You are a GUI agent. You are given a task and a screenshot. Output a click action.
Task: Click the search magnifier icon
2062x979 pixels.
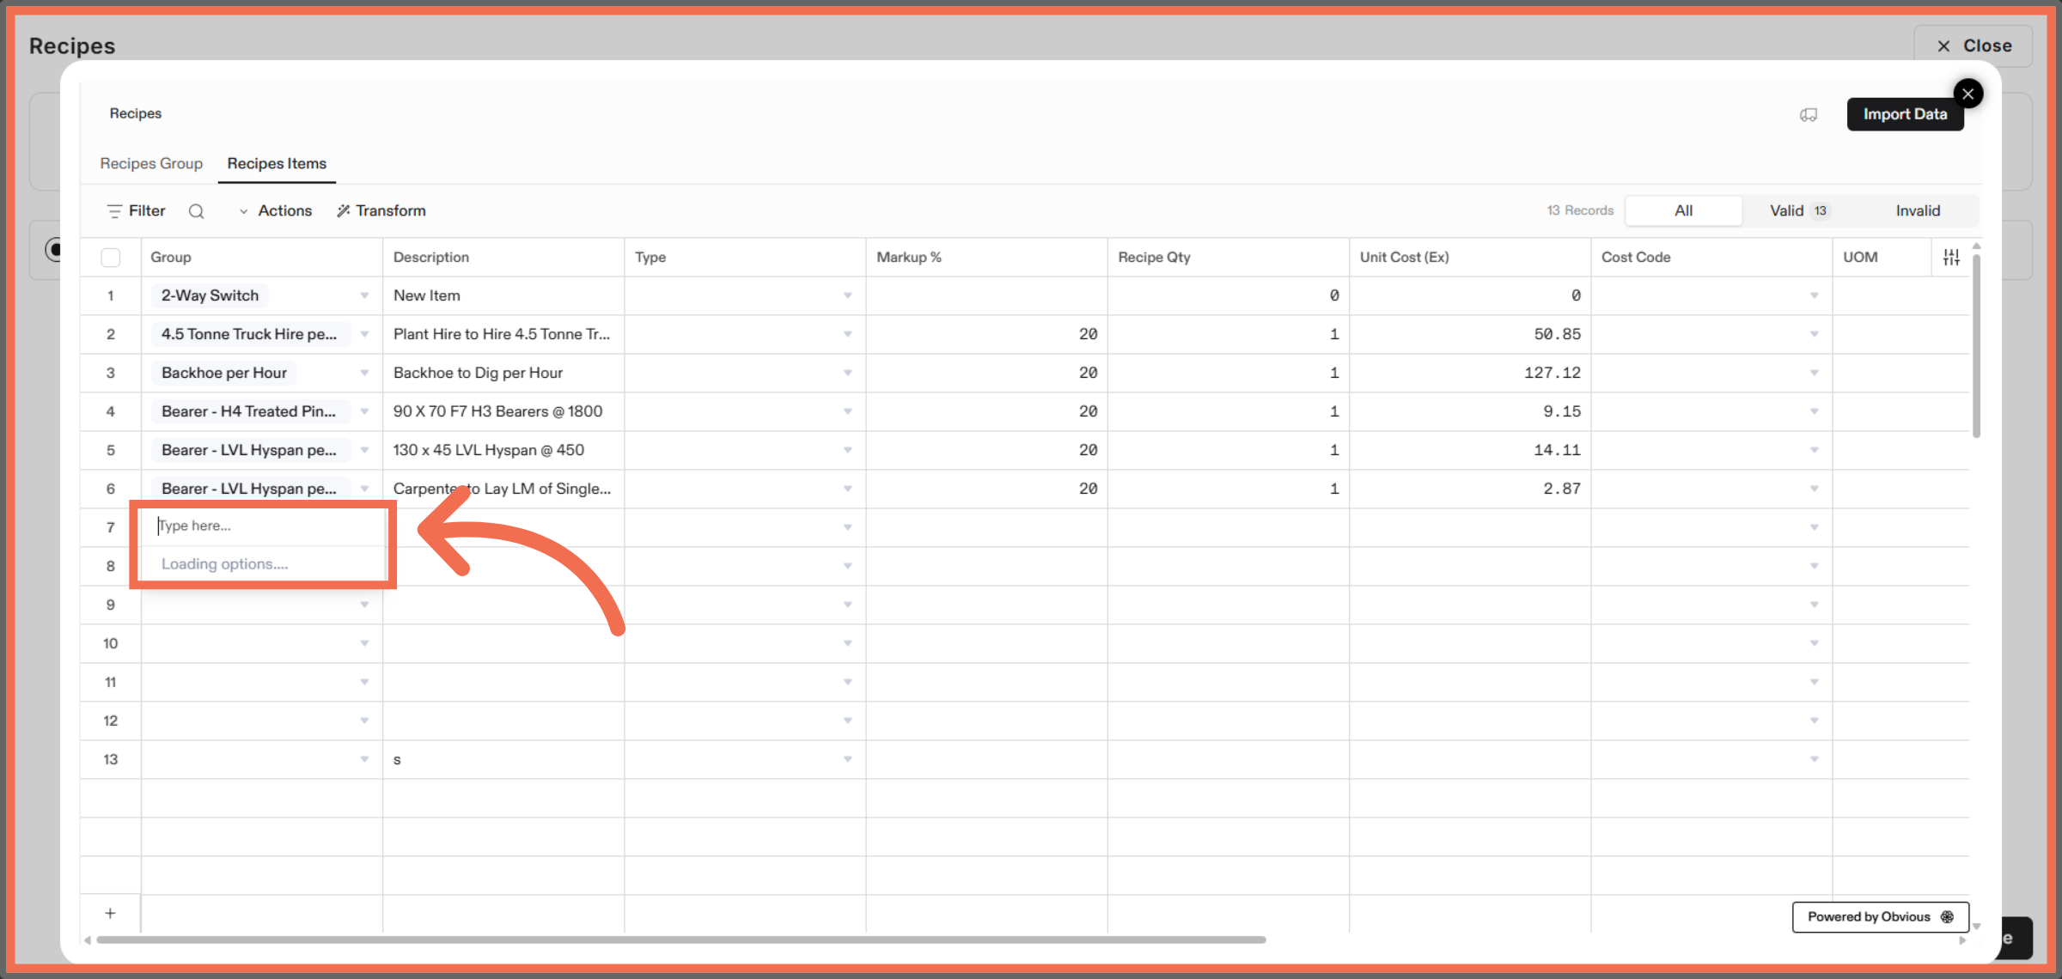pos(196,211)
